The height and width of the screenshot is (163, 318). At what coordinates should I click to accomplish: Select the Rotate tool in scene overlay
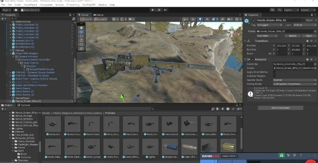point(81,36)
